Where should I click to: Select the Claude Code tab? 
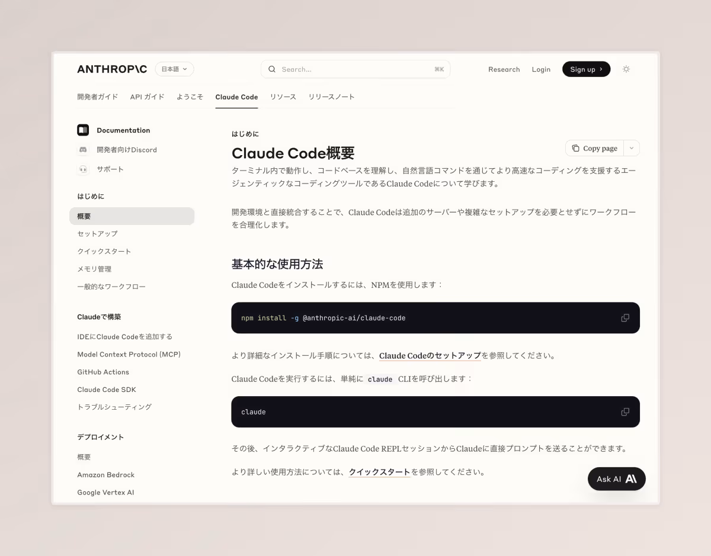point(236,97)
